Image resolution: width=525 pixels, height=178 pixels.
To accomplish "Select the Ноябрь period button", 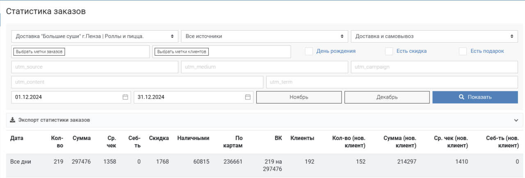I will tap(299, 97).
